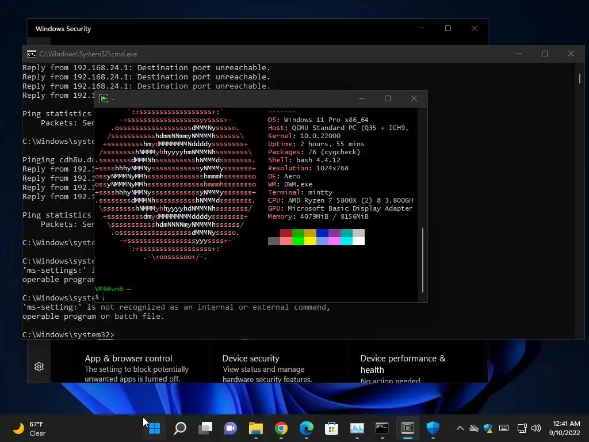589x442 pixels.
Task: Minimize the cmd.exe window
Action: point(519,54)
